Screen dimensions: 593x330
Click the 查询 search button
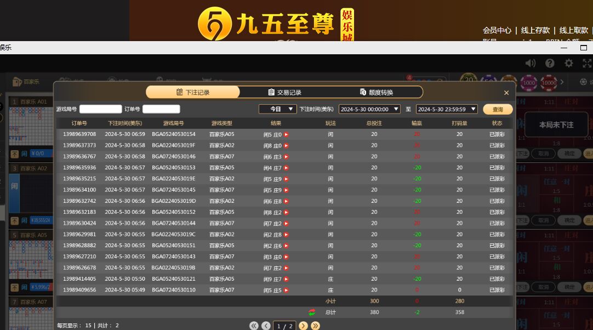[498, 109]
